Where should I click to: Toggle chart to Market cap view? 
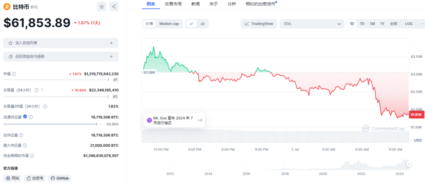coord(169,24)
